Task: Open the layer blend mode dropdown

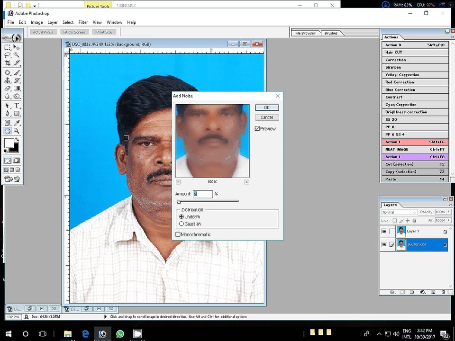Action: (399, 212)
